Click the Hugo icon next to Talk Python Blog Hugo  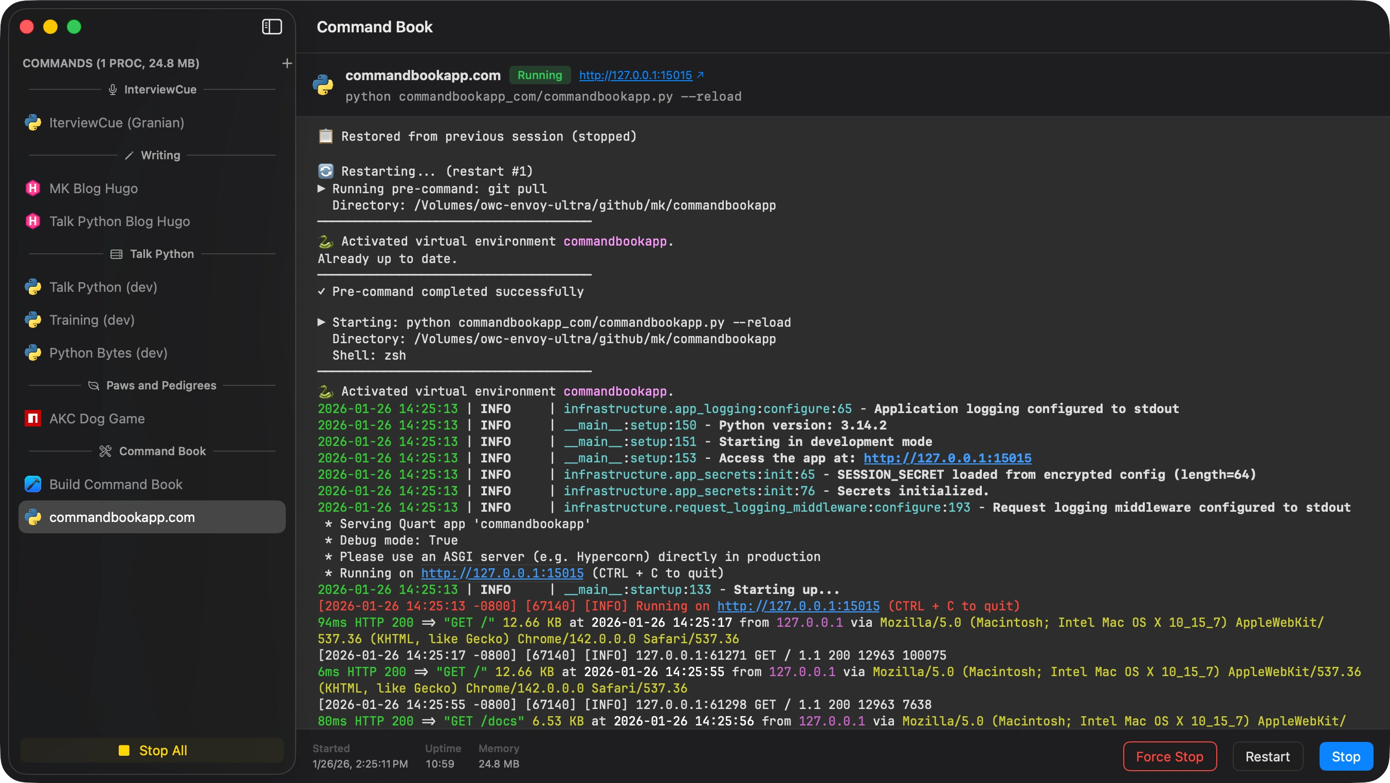(32, 221)
